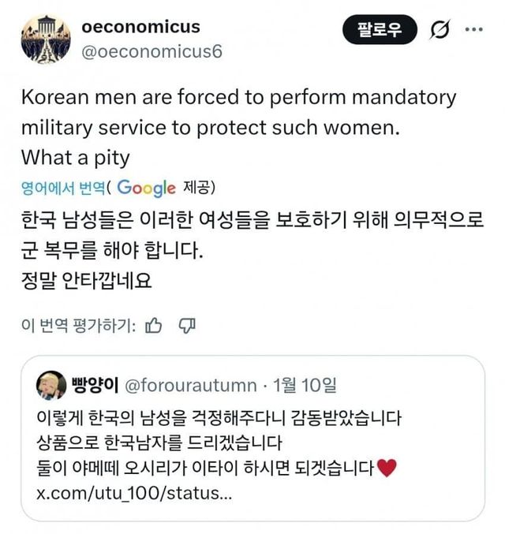505x534 pixels.
Task: Open the oeconomicus display name profile
Action: [x=140, y=27]
